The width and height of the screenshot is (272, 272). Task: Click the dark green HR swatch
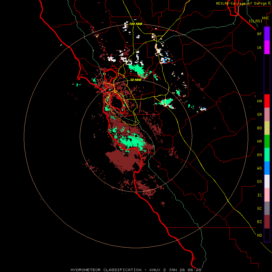click(x=267, y=141)
